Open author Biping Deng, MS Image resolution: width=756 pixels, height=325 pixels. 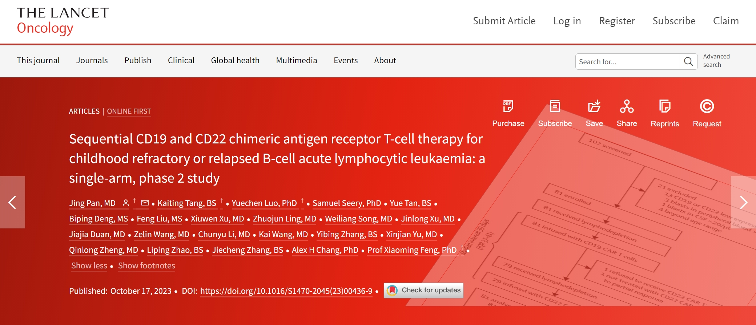[x=98, y=219]
